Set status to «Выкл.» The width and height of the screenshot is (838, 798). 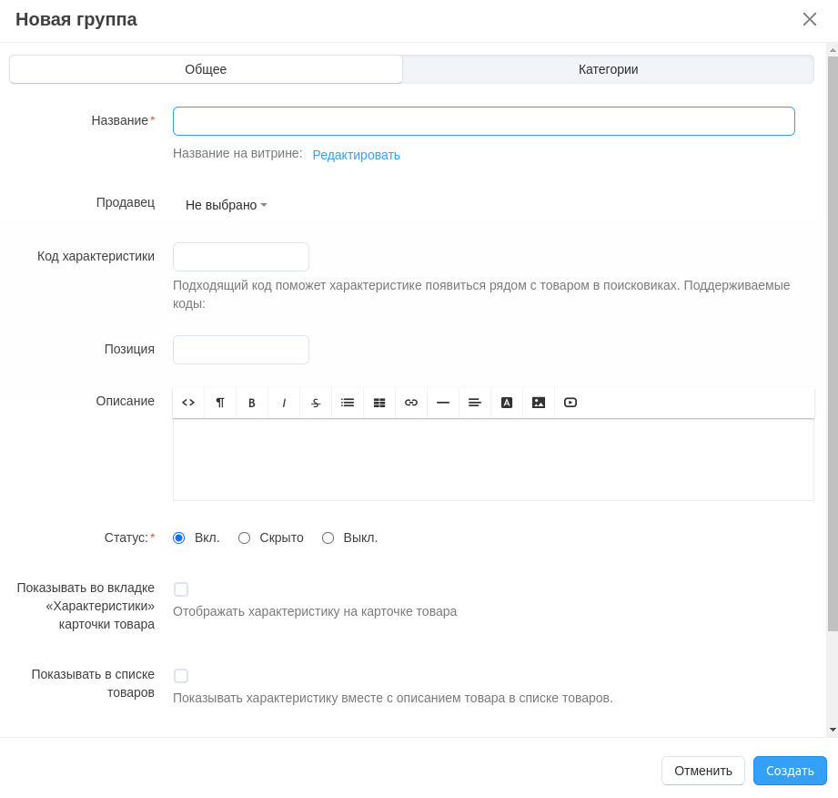pyautogui.click(x=328, y=538)
